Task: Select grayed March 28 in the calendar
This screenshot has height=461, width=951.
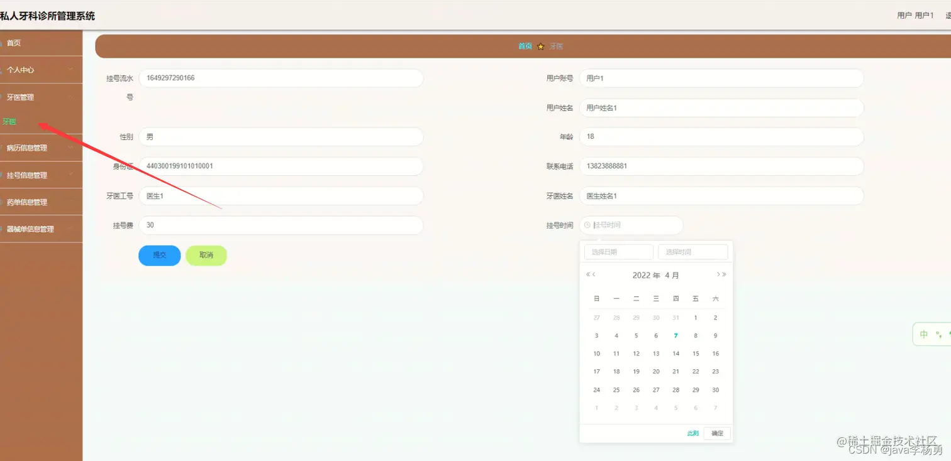Action: (616, 318)
